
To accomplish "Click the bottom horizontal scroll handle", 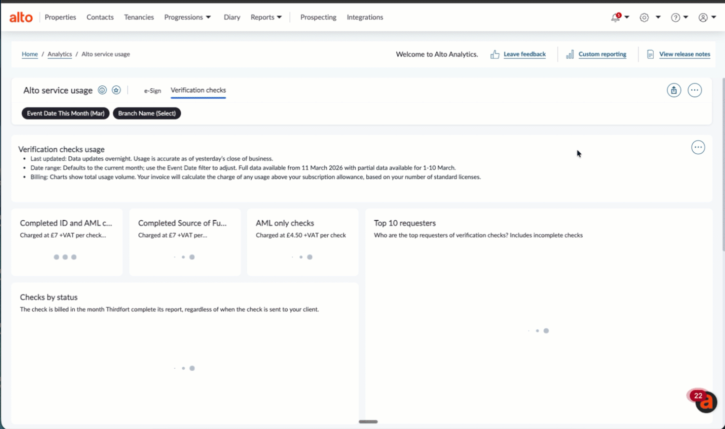I will [x=368, y=422].
